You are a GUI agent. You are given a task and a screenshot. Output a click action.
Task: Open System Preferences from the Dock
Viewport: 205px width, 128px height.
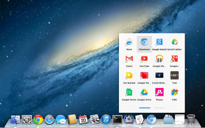click(x=27, y=119)
